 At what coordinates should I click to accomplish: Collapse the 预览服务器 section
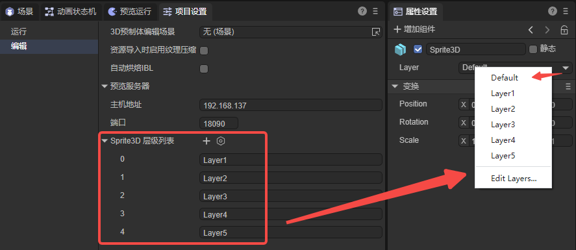tap(105, 86)
